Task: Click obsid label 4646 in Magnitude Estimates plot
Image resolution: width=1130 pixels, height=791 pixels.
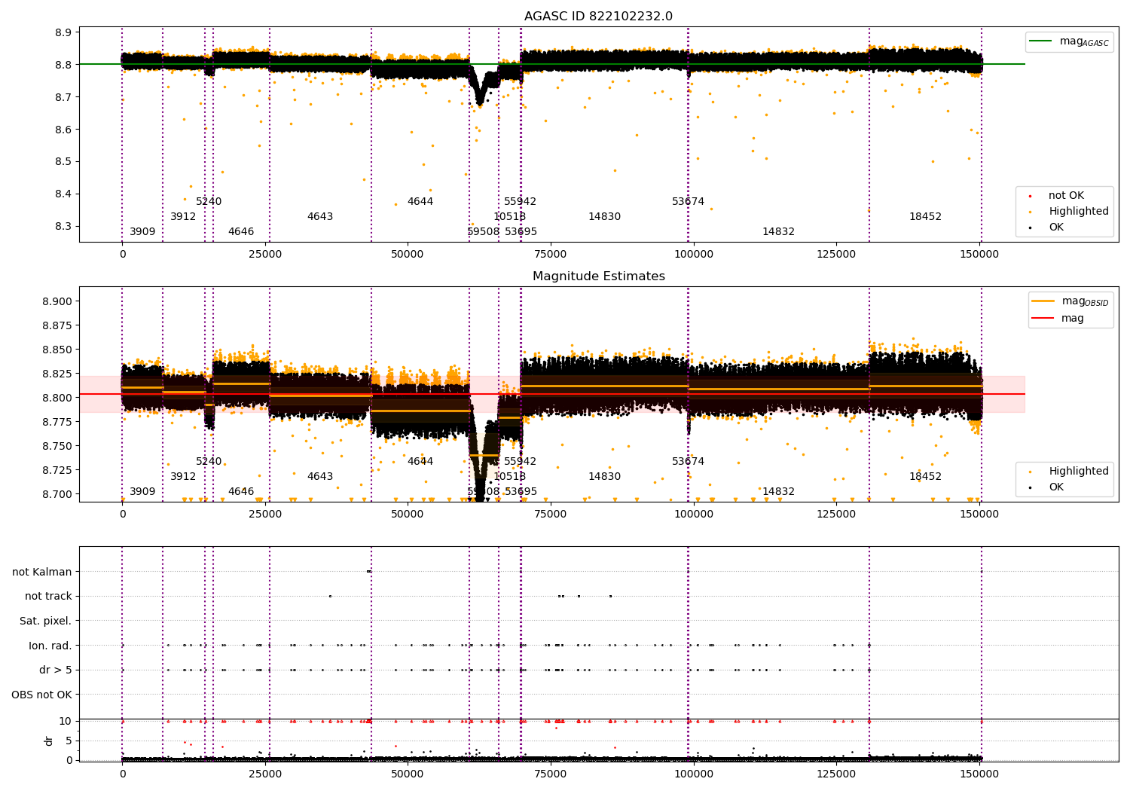Action: [x=241, y=491]
